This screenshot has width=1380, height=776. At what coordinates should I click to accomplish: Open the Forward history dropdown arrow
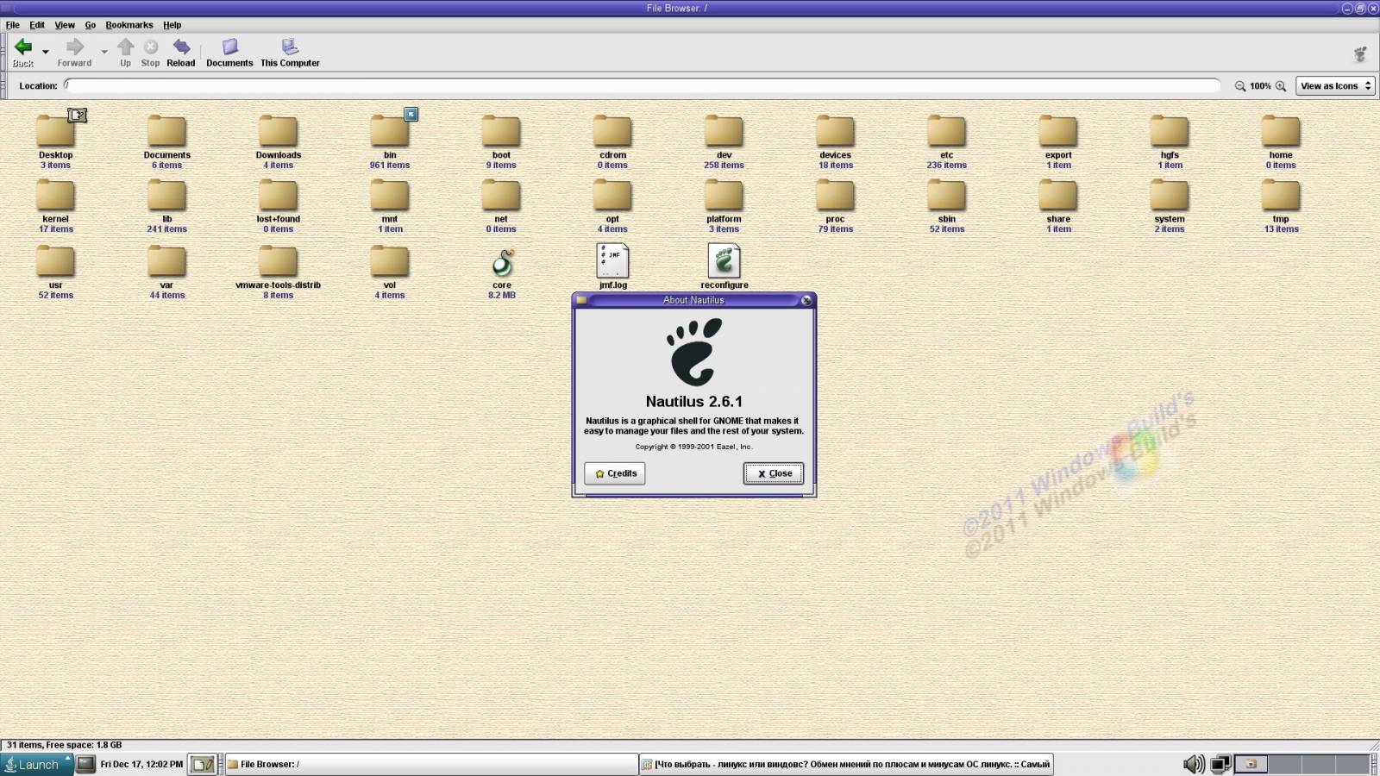click(x=104, y=52)
